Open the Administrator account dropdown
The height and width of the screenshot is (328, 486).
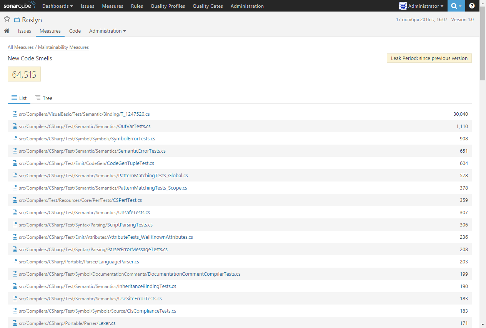pyautogui.click(x=421, y=6)
